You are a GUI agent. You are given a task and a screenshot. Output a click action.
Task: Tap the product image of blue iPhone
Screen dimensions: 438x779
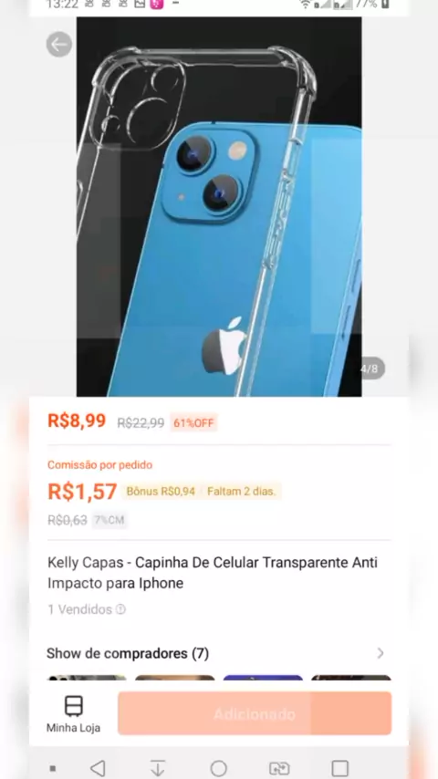[219, 207]
